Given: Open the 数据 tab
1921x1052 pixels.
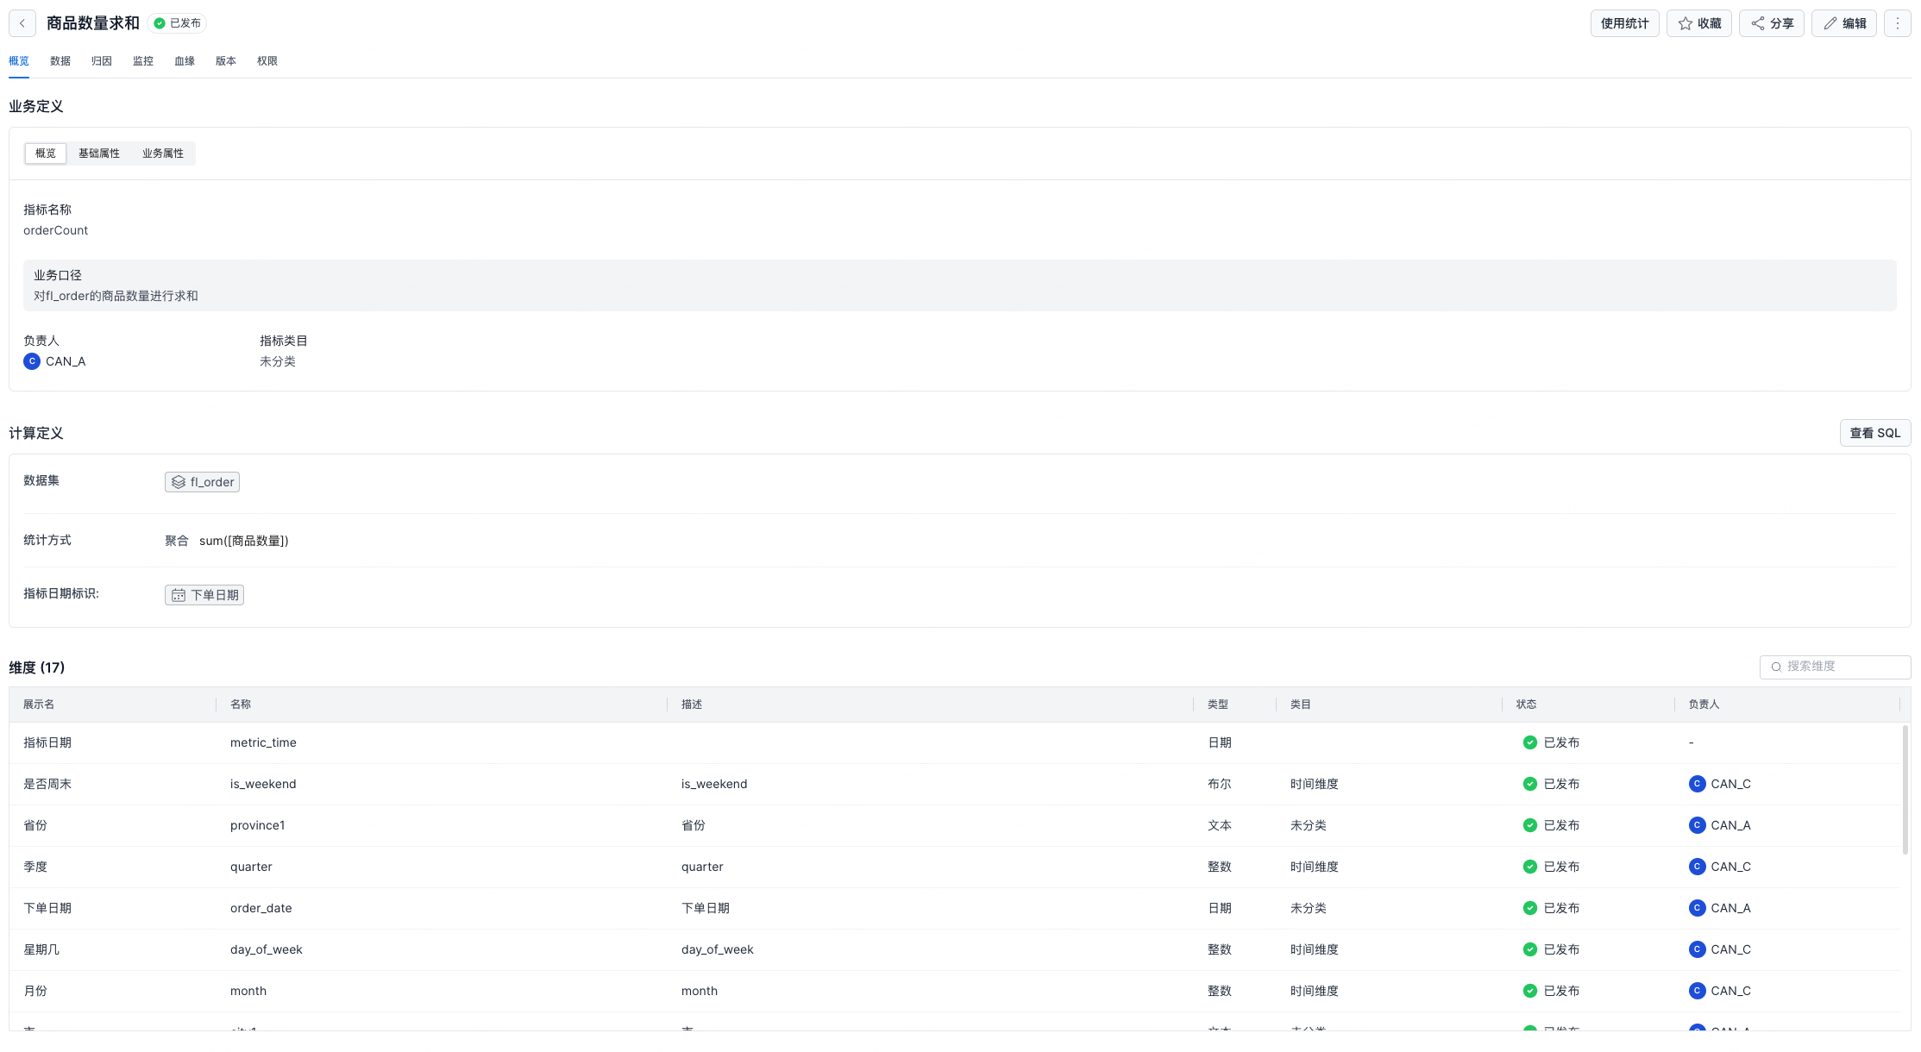Looking at the screenshot, I should pos(60,61).
